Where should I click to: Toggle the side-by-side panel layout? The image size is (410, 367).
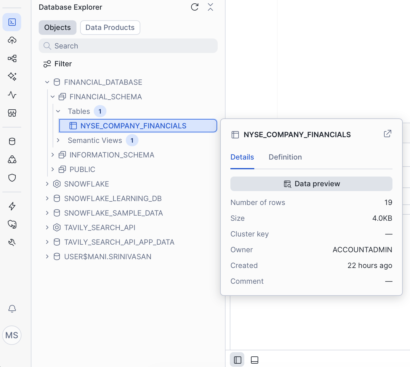click(237, 360)
